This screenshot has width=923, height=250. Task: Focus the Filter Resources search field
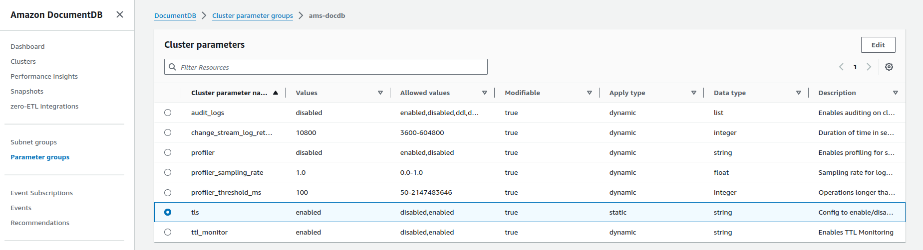(x=326, y=67)
